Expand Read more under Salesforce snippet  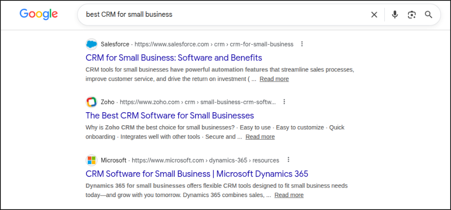click(274, 79)
